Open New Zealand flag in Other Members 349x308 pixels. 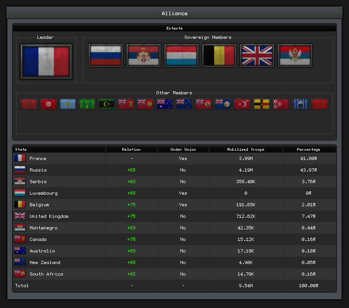[184, 104]
